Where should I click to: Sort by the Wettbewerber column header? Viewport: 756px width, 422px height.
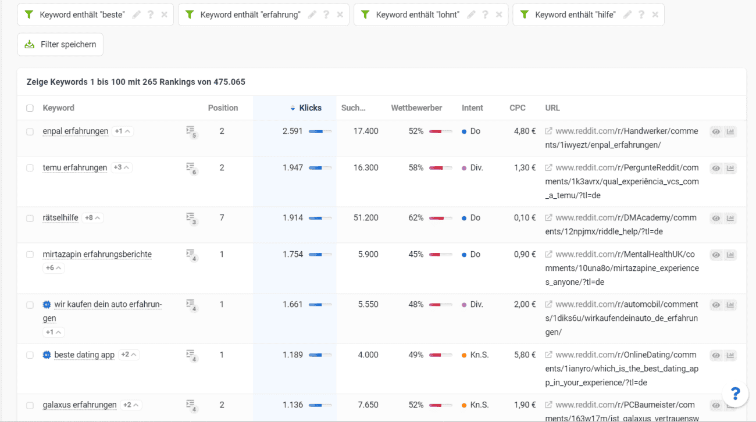[416, 108]
